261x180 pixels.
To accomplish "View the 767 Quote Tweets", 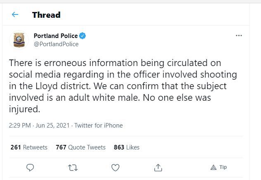I will click(x=81, y=147).
